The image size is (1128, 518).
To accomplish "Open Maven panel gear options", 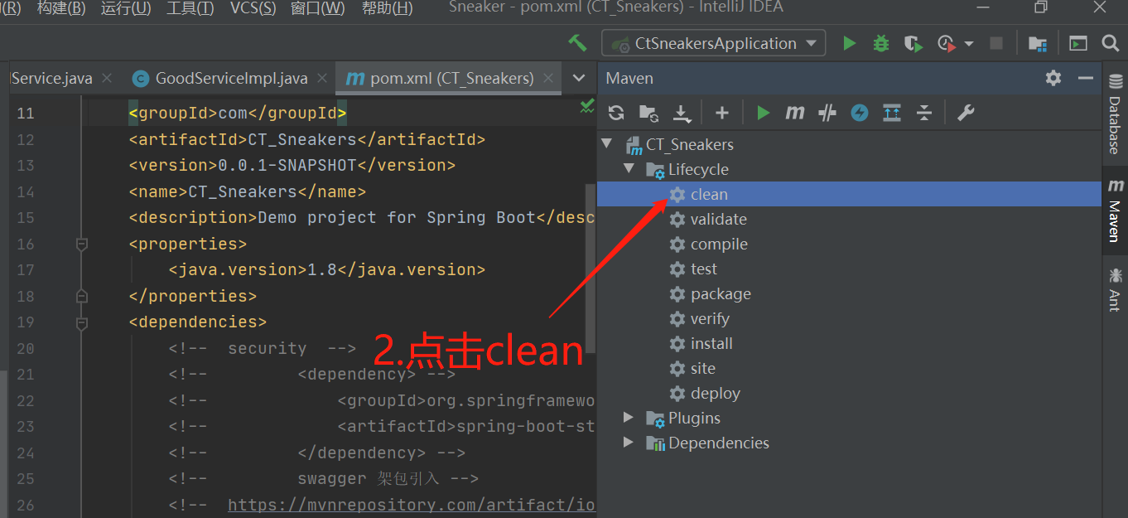I will pos(1053,78).
